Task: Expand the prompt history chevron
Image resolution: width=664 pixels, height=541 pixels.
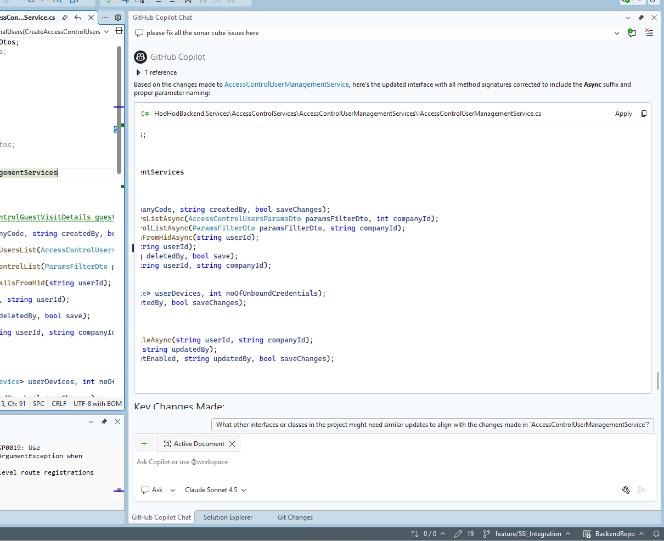Action: [616, 33]
